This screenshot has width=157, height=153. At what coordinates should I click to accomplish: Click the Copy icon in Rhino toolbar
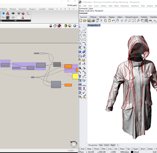click(x=106, y=20)
